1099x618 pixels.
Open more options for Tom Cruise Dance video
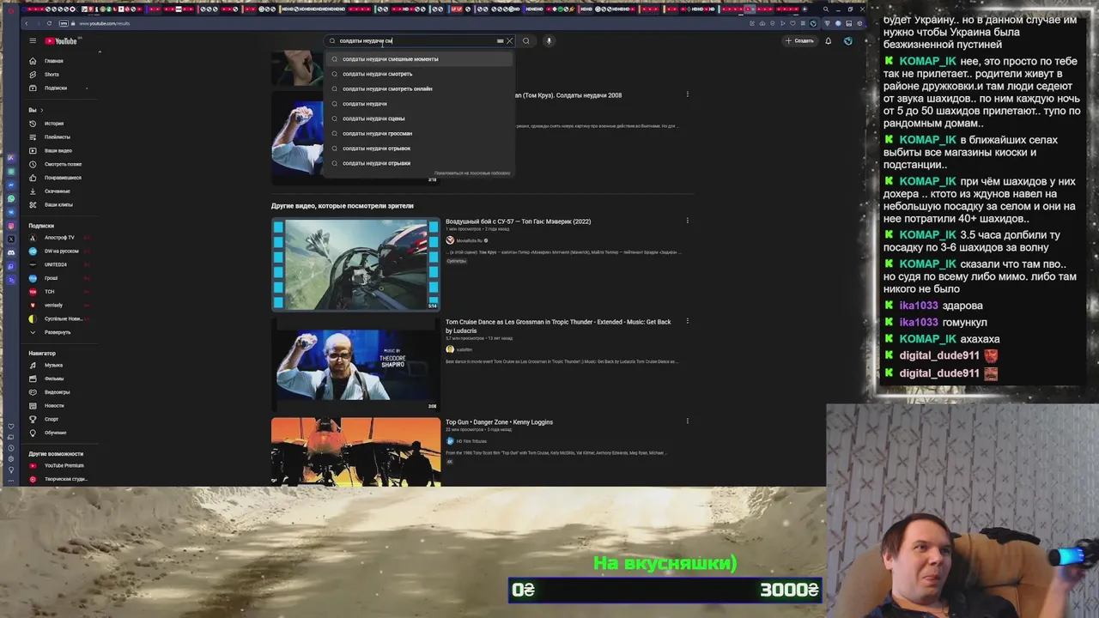coord(687,321)
